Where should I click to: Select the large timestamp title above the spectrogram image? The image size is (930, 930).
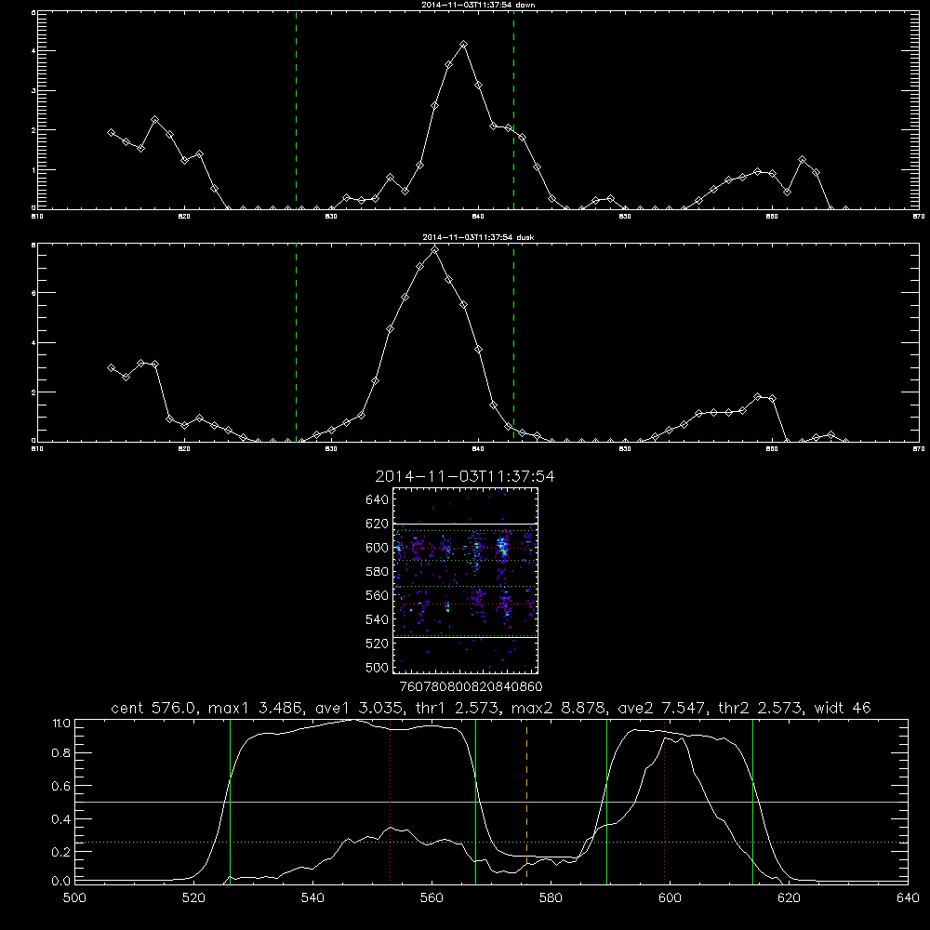465,476
